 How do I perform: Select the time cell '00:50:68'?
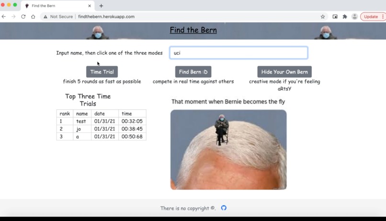pyautogui.click(x=132, y=136)
